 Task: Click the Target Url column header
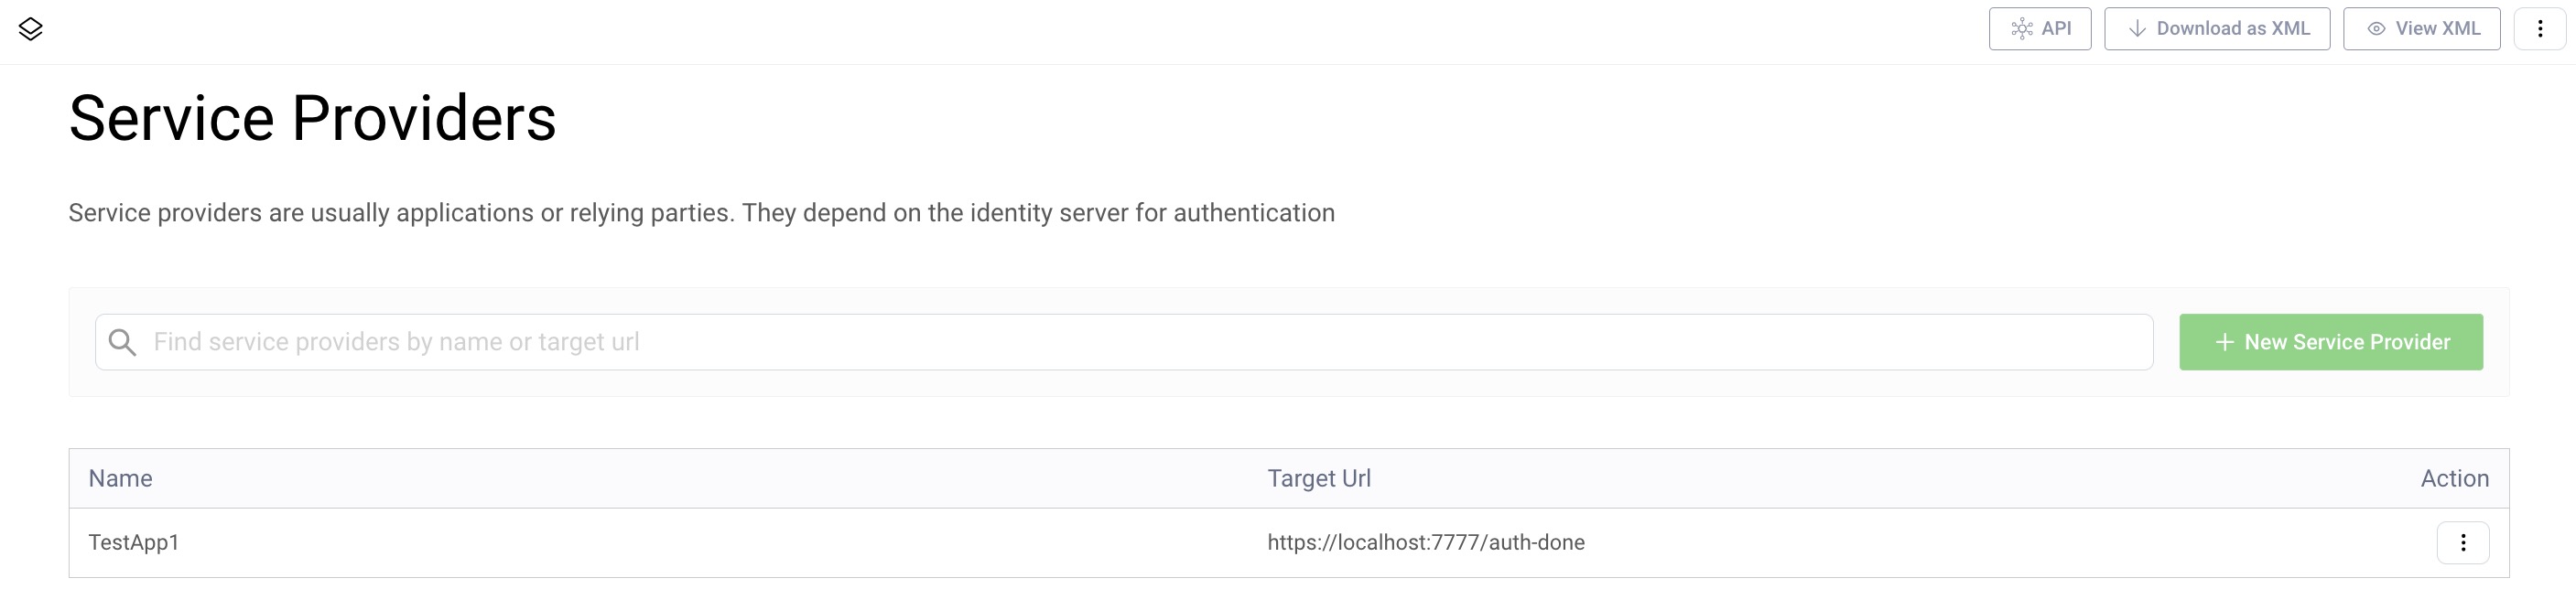(x=1319, y=478)
